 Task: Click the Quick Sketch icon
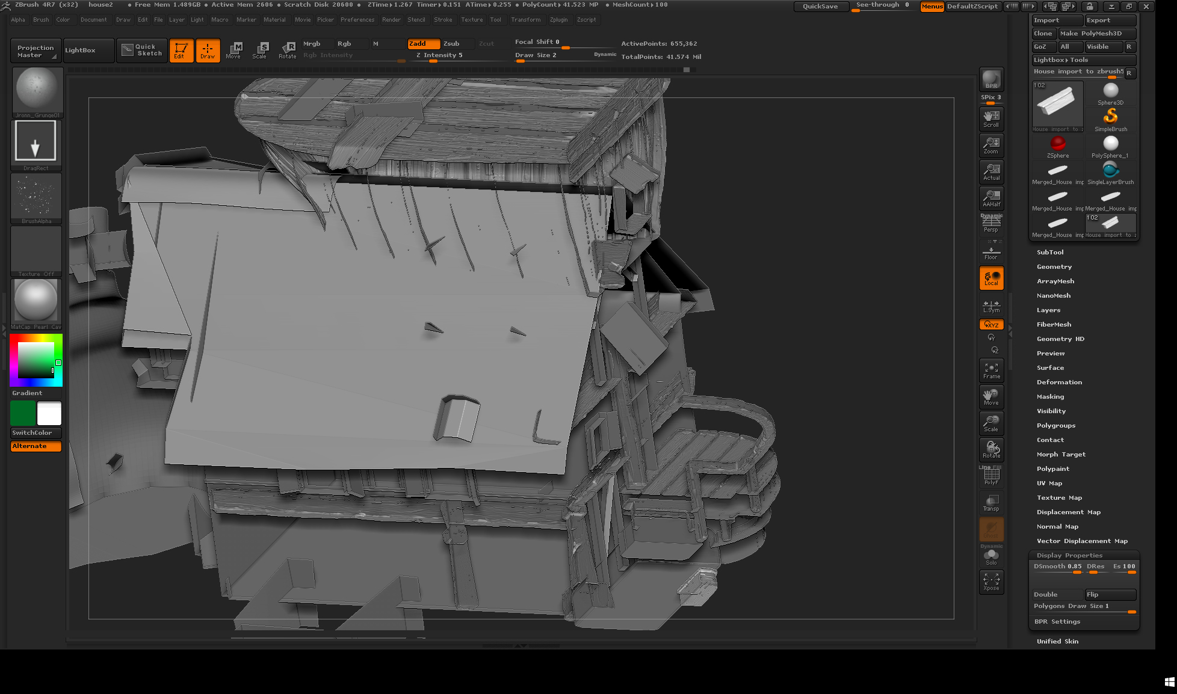tap(142, 50)
